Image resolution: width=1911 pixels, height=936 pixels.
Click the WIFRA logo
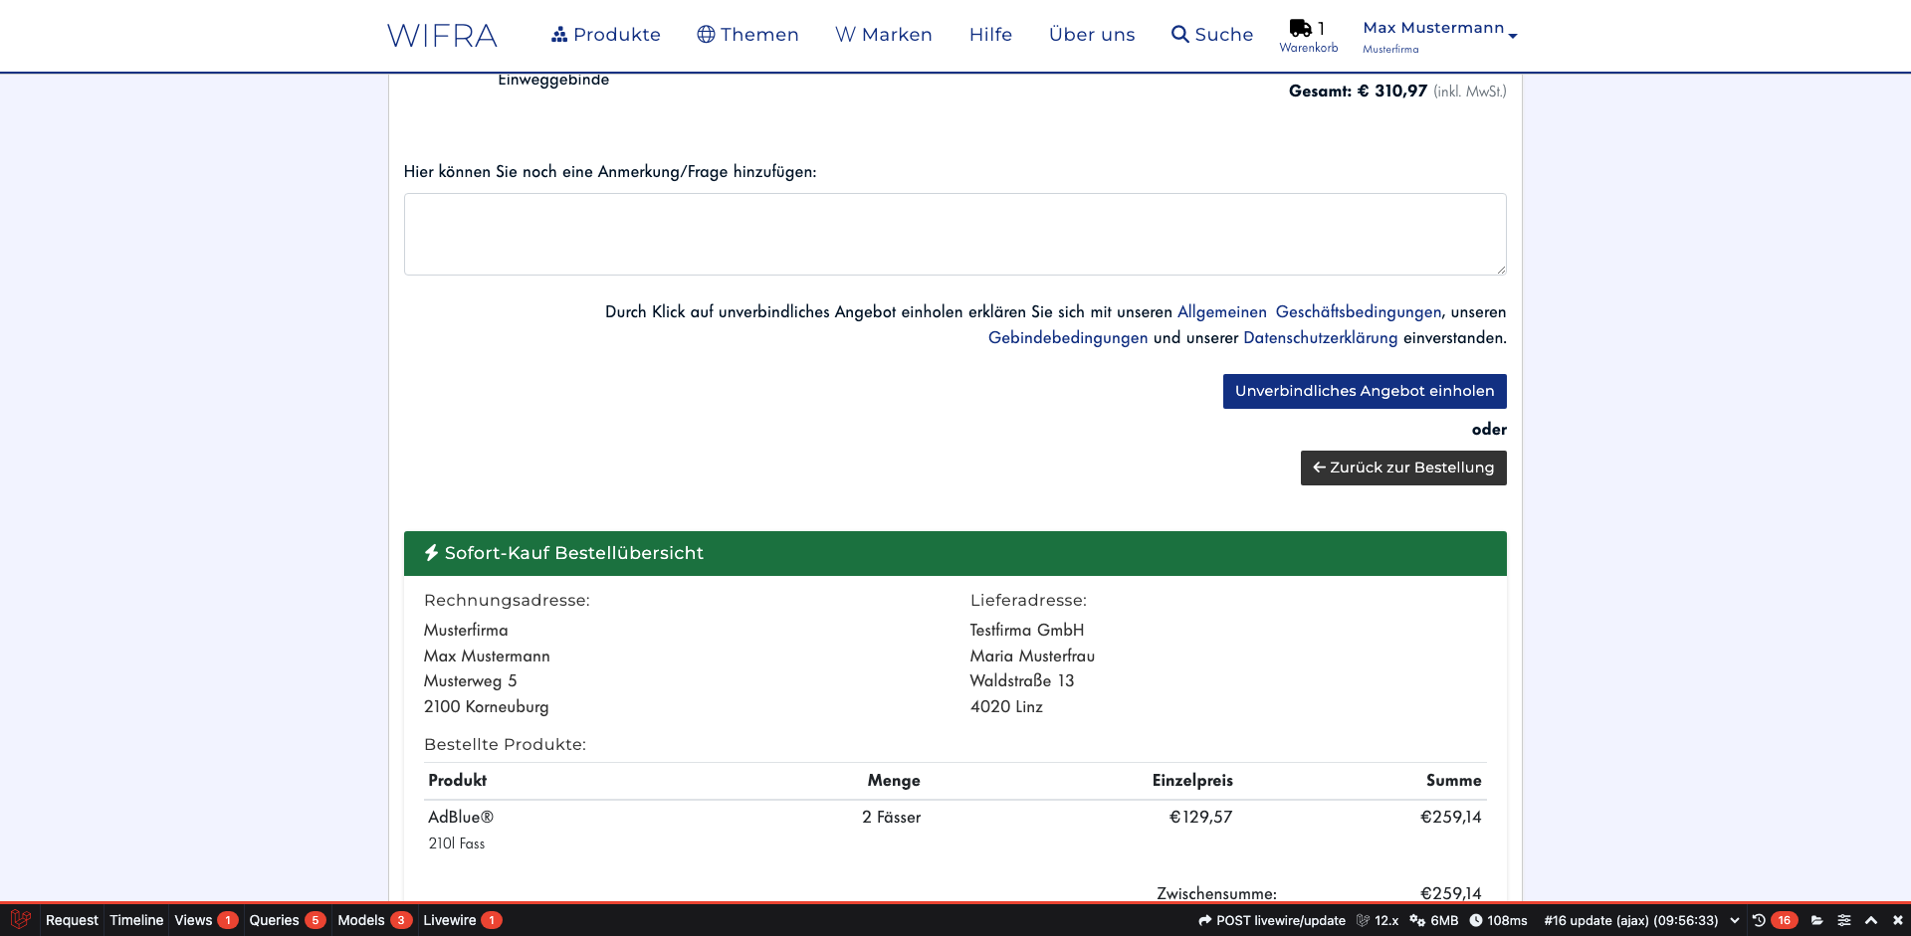point(442,36)
